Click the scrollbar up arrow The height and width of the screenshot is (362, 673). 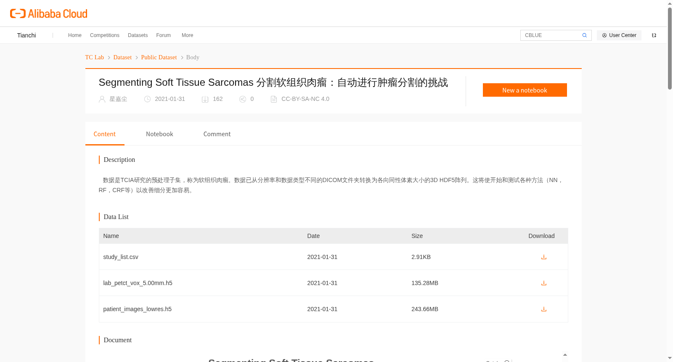tap(670, 3)
